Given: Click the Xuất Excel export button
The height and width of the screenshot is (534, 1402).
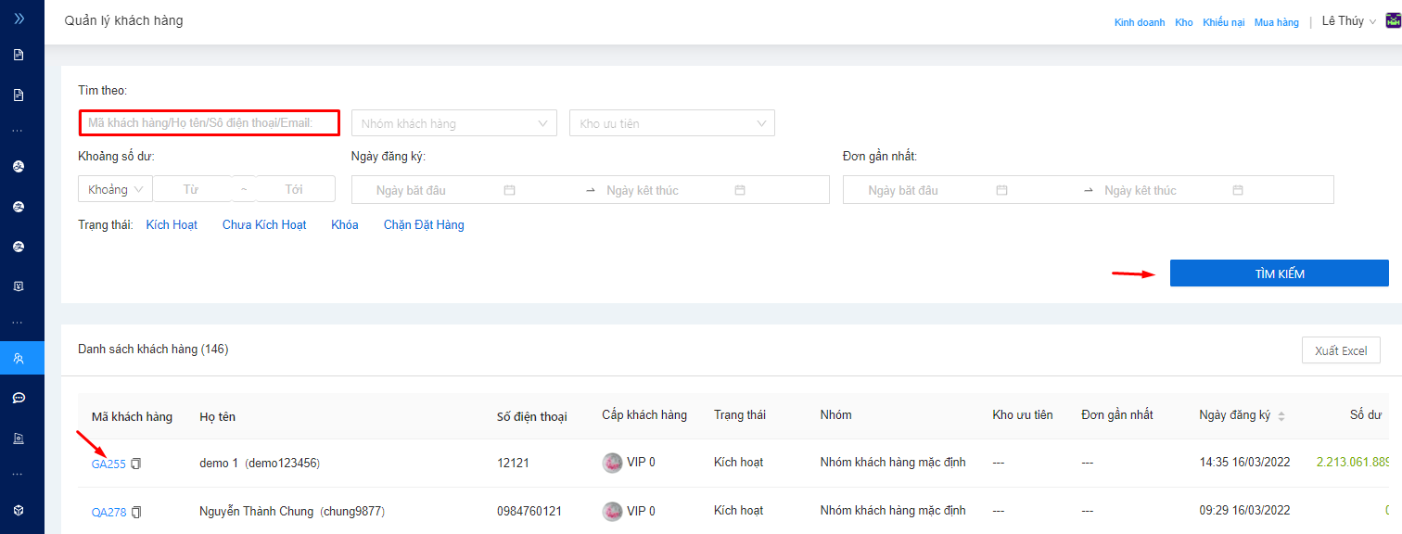Looking at the screenshot, I should [1341, 350].
